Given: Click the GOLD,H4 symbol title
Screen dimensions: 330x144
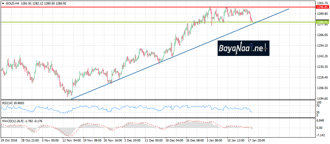Looking at the screenshot, I should [x=12, y=3].
